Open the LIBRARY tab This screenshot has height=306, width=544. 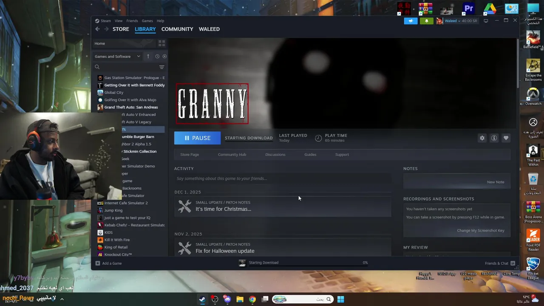145,29
